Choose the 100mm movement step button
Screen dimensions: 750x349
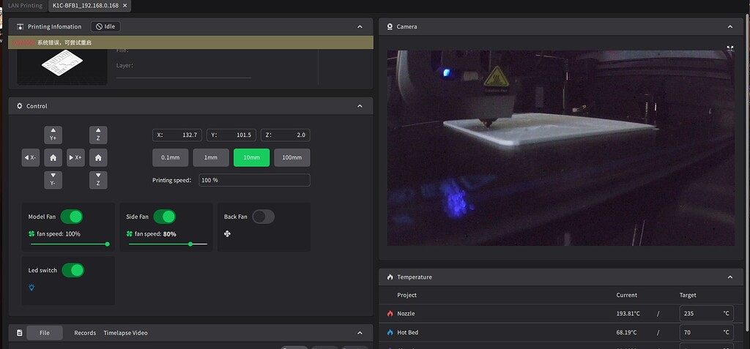292,157
